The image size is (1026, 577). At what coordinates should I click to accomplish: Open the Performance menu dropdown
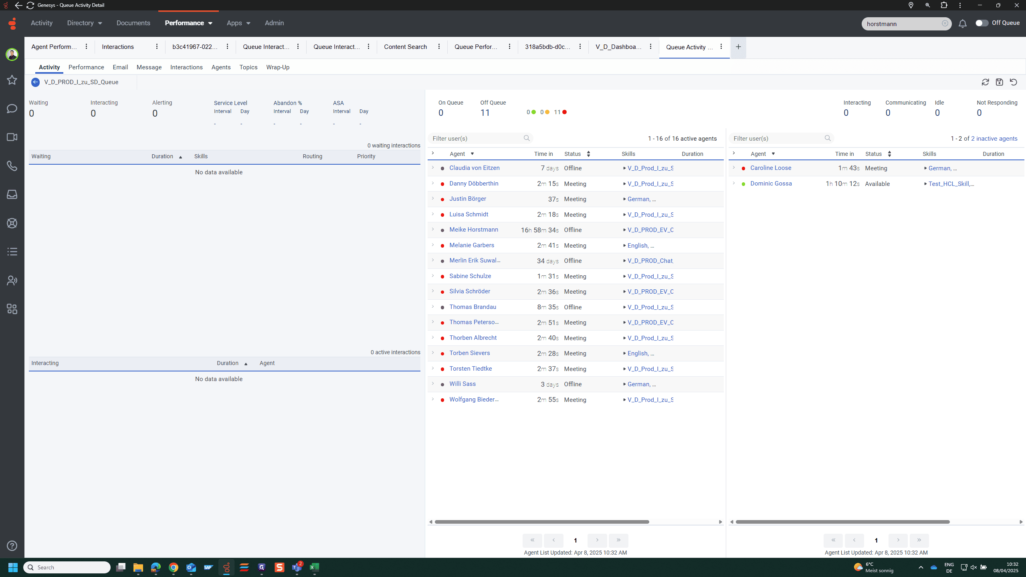(189, 23)
